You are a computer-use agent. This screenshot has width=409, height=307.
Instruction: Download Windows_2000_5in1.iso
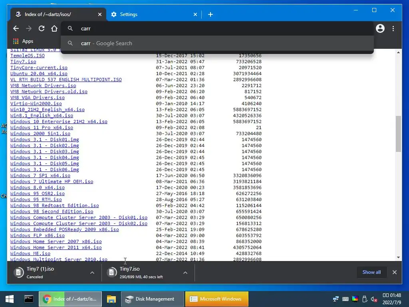pos(40,134)
